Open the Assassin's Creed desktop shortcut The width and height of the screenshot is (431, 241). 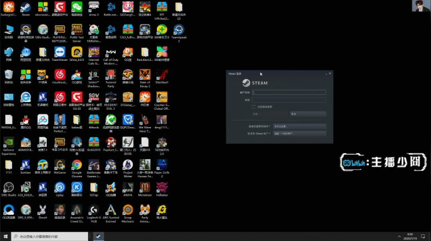(x=77, y=214)
